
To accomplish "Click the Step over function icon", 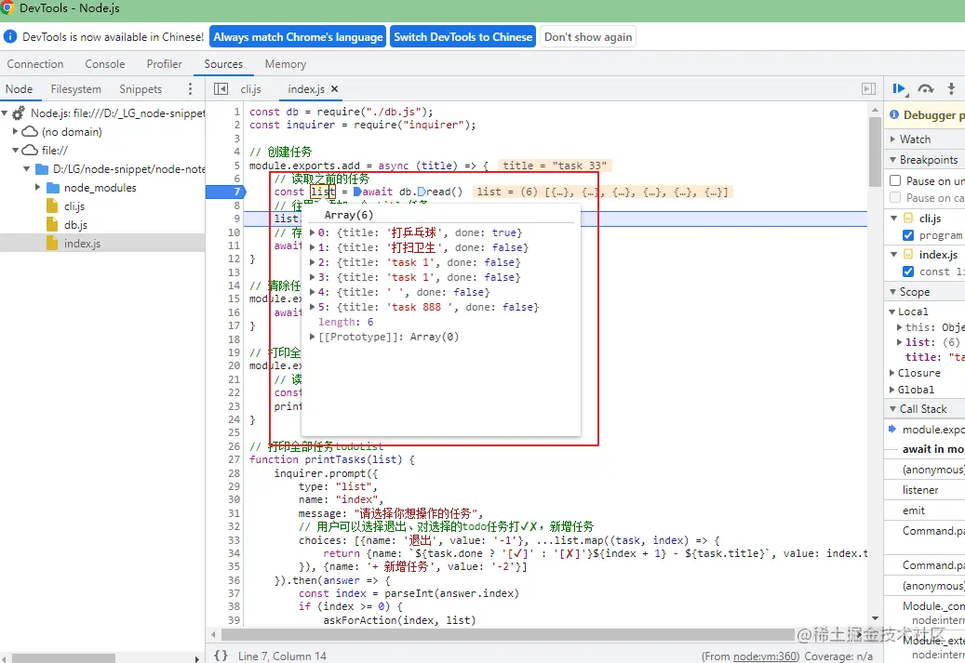I will tap(925, 89).
